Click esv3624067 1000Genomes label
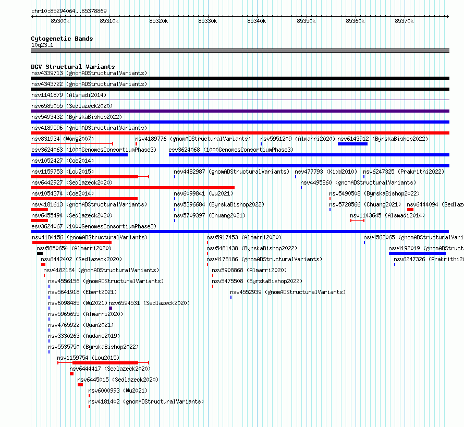464x427 pixels. (x=94, y=226)
